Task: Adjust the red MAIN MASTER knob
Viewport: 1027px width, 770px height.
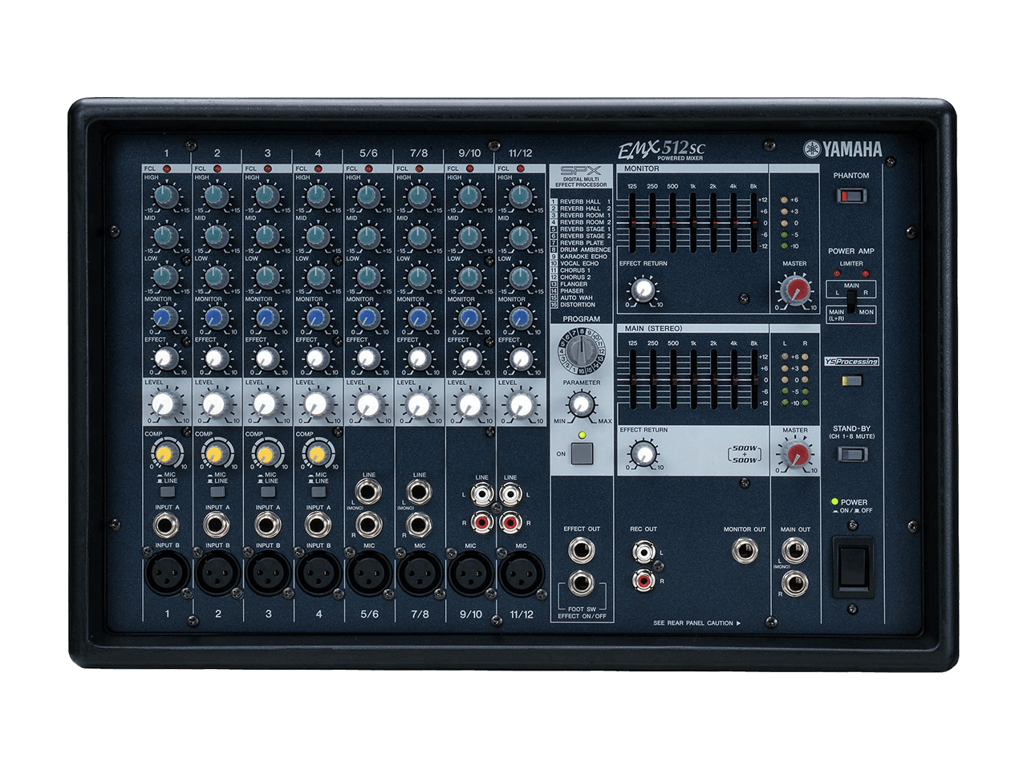Action: [796, 455]
